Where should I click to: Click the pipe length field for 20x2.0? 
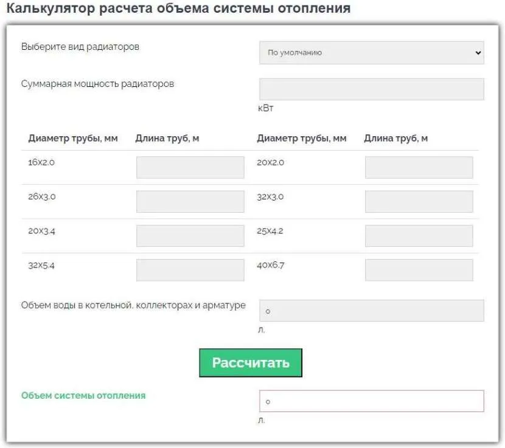(x=419, y=167)
